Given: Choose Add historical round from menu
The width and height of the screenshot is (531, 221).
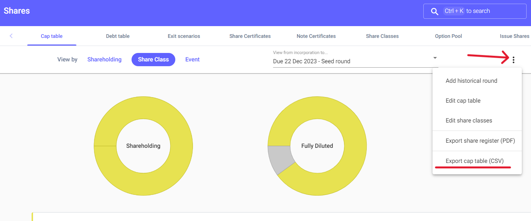Looking at the screenshot, I should (471, 81).
